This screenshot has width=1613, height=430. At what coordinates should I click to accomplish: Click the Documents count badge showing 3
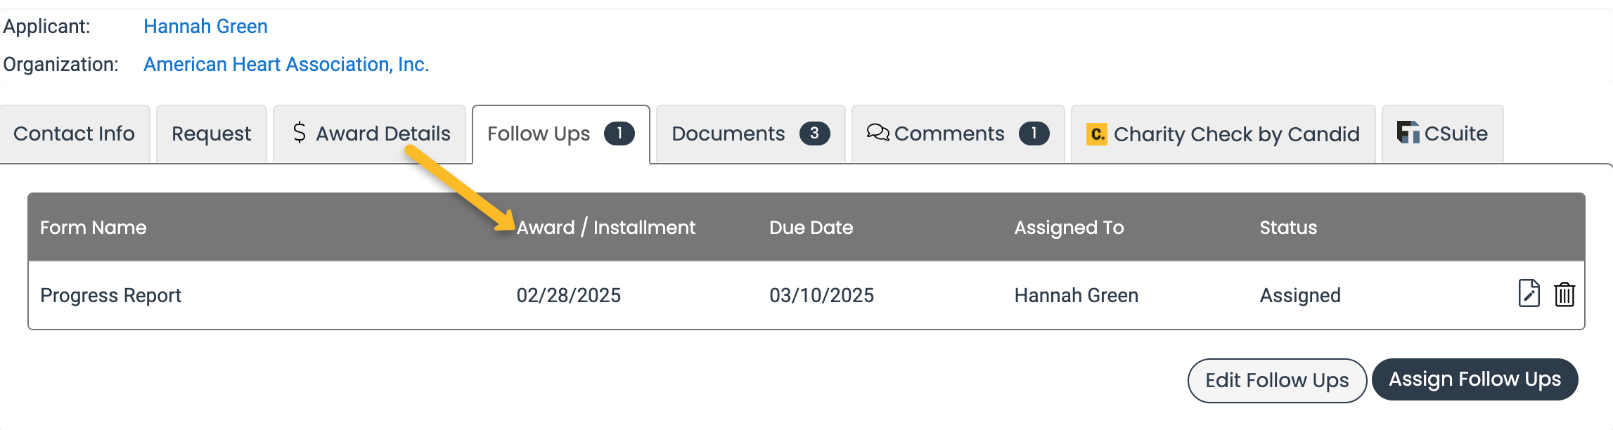(814, 133)
